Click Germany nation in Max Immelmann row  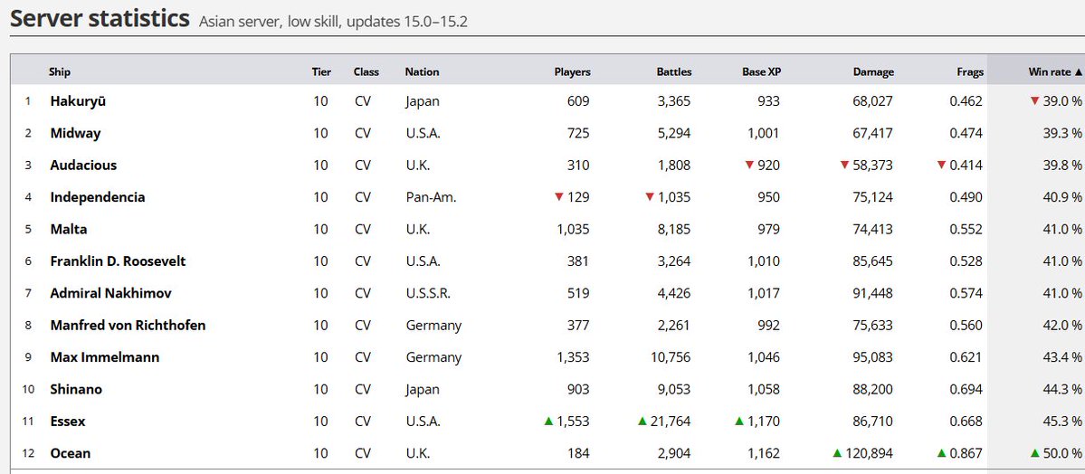tap(433, 357)
